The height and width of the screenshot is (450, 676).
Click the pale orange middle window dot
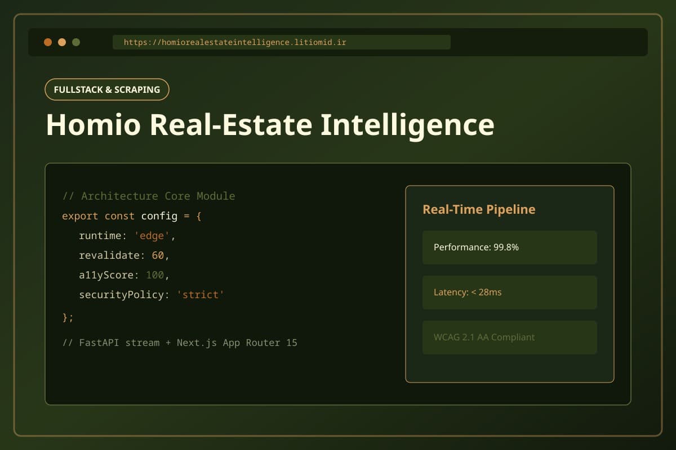(x=62, y=42)
